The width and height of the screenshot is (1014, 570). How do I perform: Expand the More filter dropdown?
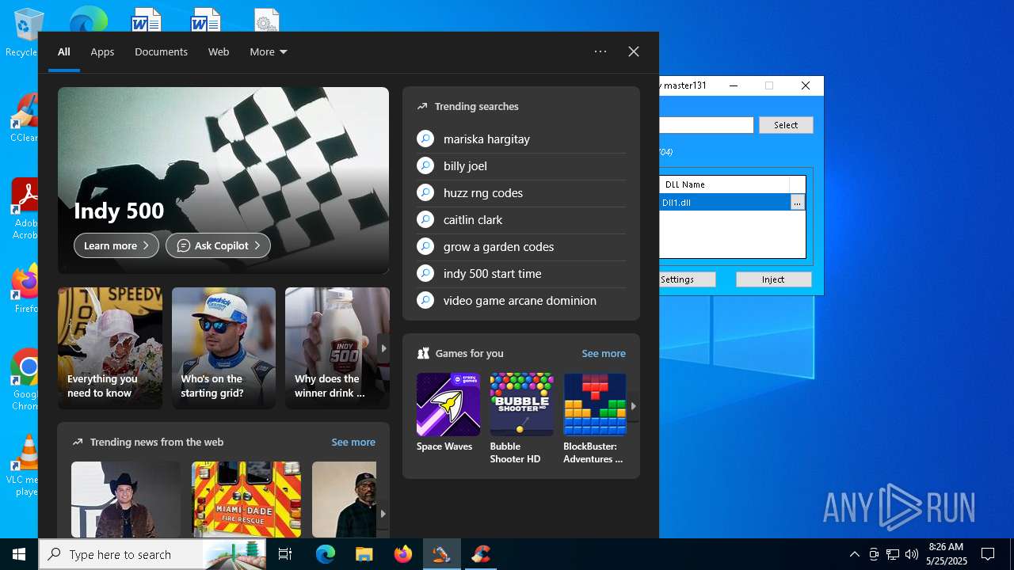(269, 51)
